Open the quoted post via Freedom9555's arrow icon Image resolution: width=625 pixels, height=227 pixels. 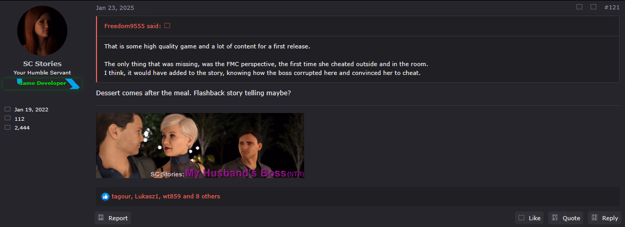coord(167,26)
